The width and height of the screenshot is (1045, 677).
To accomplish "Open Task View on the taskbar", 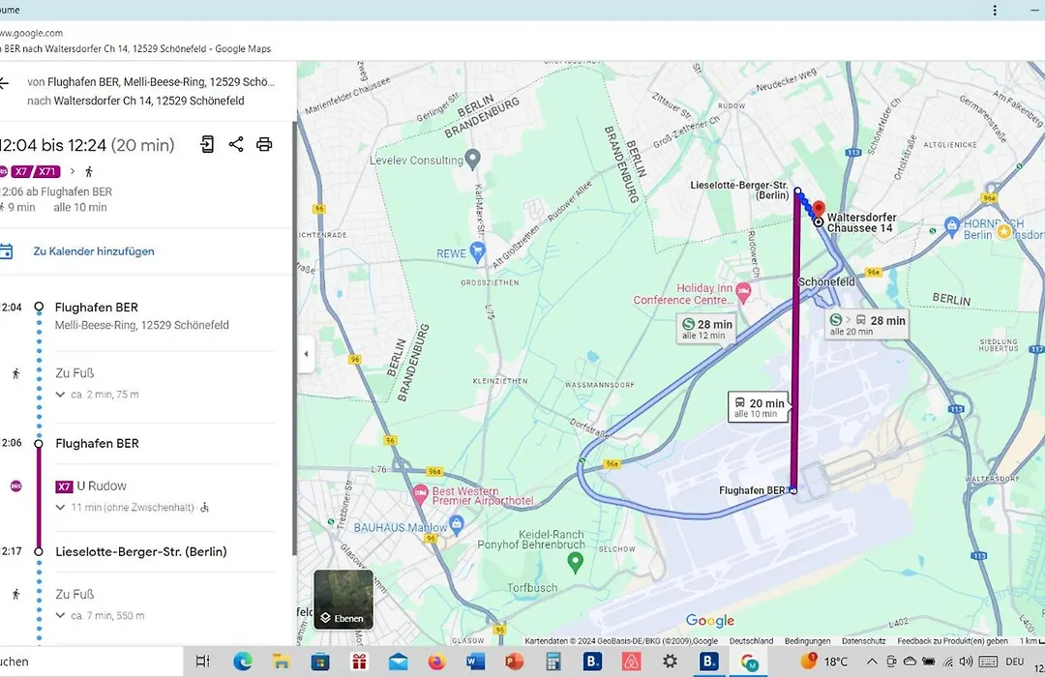I will coord(202,662).
